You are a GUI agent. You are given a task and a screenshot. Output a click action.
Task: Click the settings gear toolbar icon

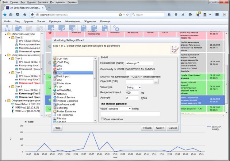[116, 29]
